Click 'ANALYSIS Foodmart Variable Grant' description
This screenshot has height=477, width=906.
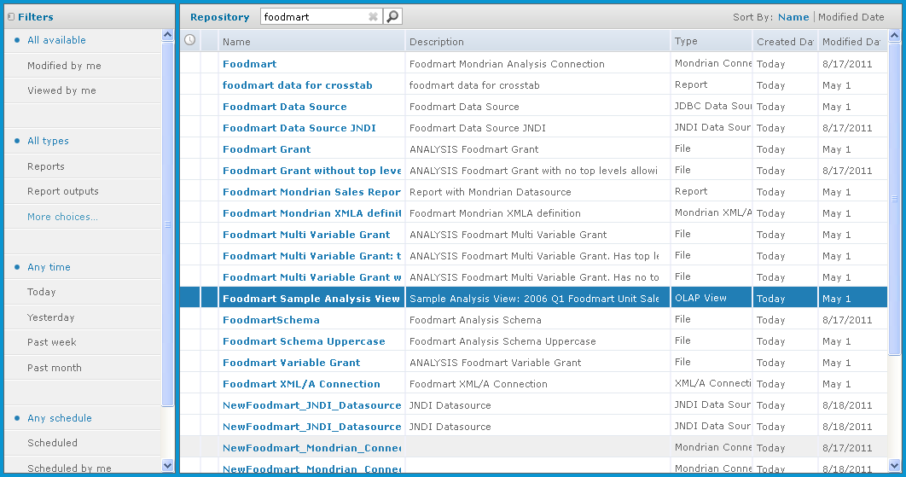point(495,363)
